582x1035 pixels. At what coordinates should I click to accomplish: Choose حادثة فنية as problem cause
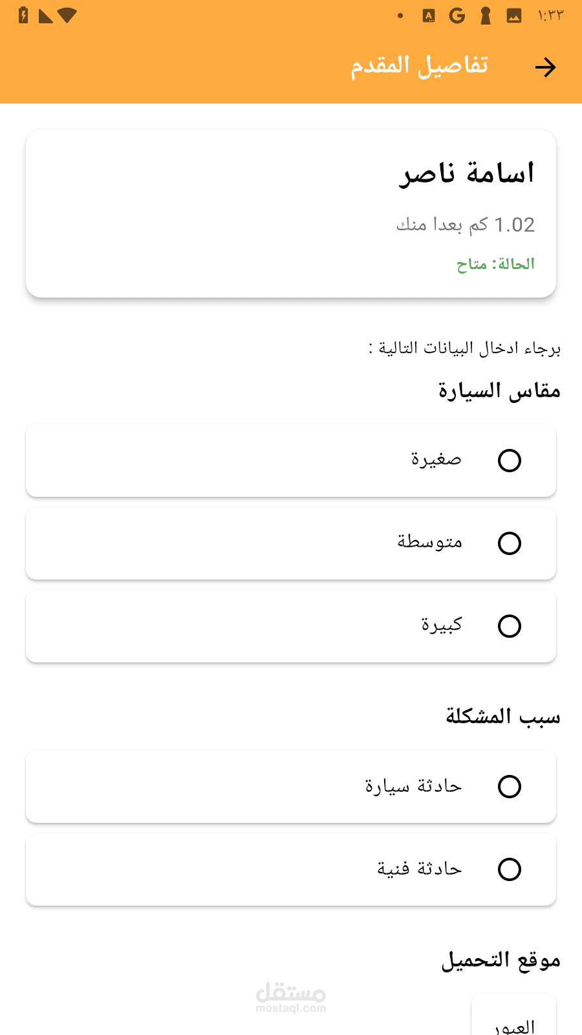click(x=510, y=869)
